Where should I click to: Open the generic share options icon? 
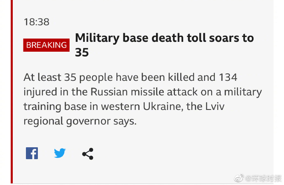(88, 154)
